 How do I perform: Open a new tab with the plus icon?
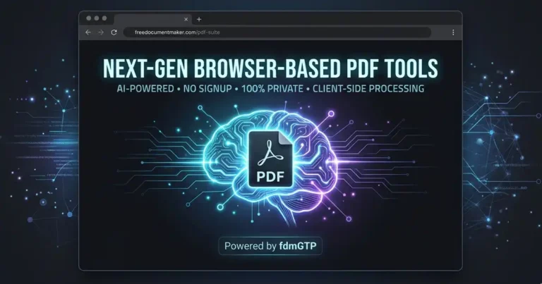199,19
